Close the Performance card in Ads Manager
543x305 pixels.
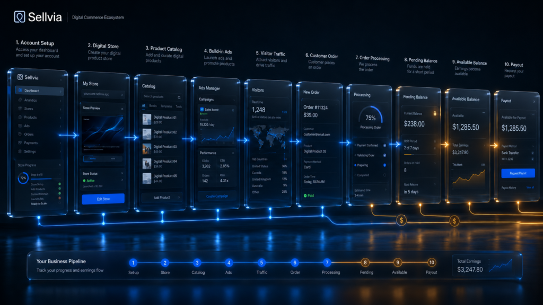(x=233, y=153)
